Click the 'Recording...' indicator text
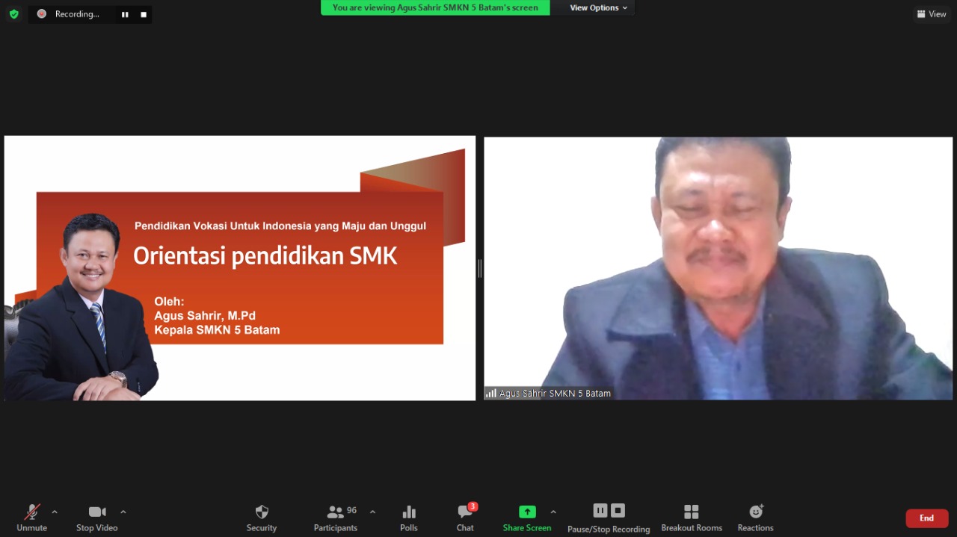Screen dimensions: 957x537 [x=77, y=14]
